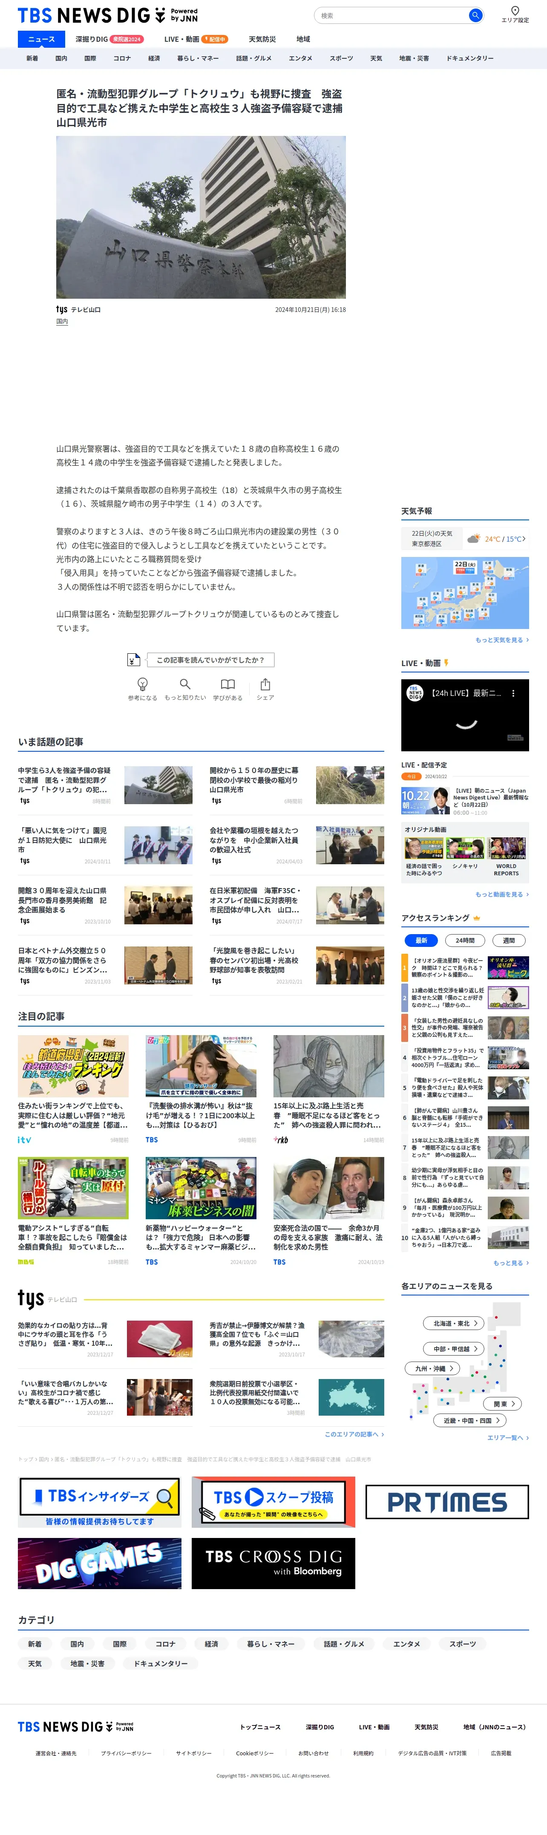Play the 24h LIVE 最新ニュース video

(x=465, y=715)
